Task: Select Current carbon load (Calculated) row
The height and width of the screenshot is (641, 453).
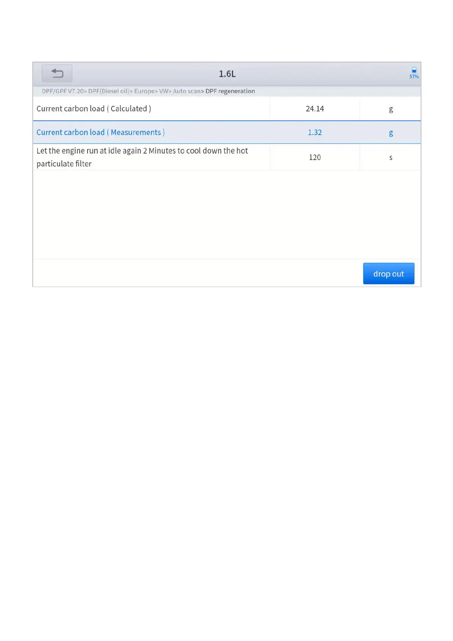Action: point(94,109)
